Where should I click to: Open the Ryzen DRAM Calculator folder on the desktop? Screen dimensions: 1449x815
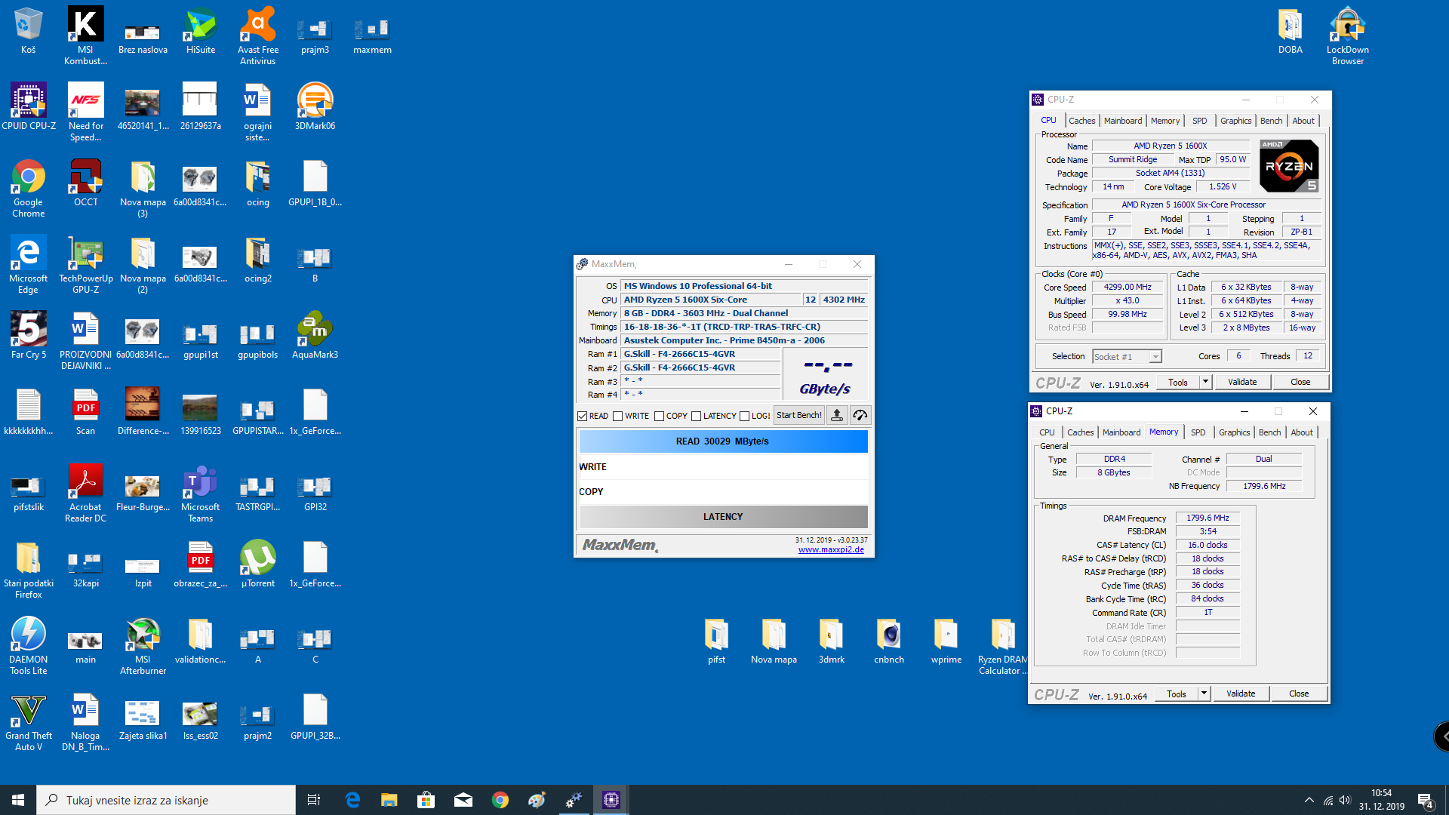click(x=1003, y=645)
